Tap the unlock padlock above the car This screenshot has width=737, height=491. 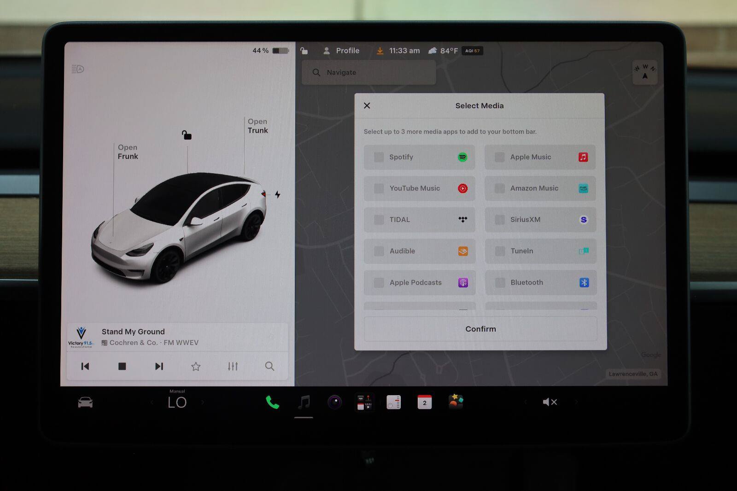pyautogui.click(x=187, y=135)
